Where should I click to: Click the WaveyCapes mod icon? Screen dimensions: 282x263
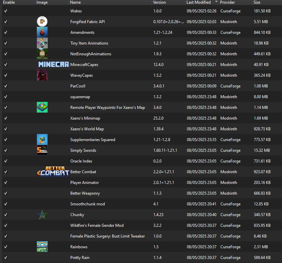pyautogui.click(x=42, y=75)
